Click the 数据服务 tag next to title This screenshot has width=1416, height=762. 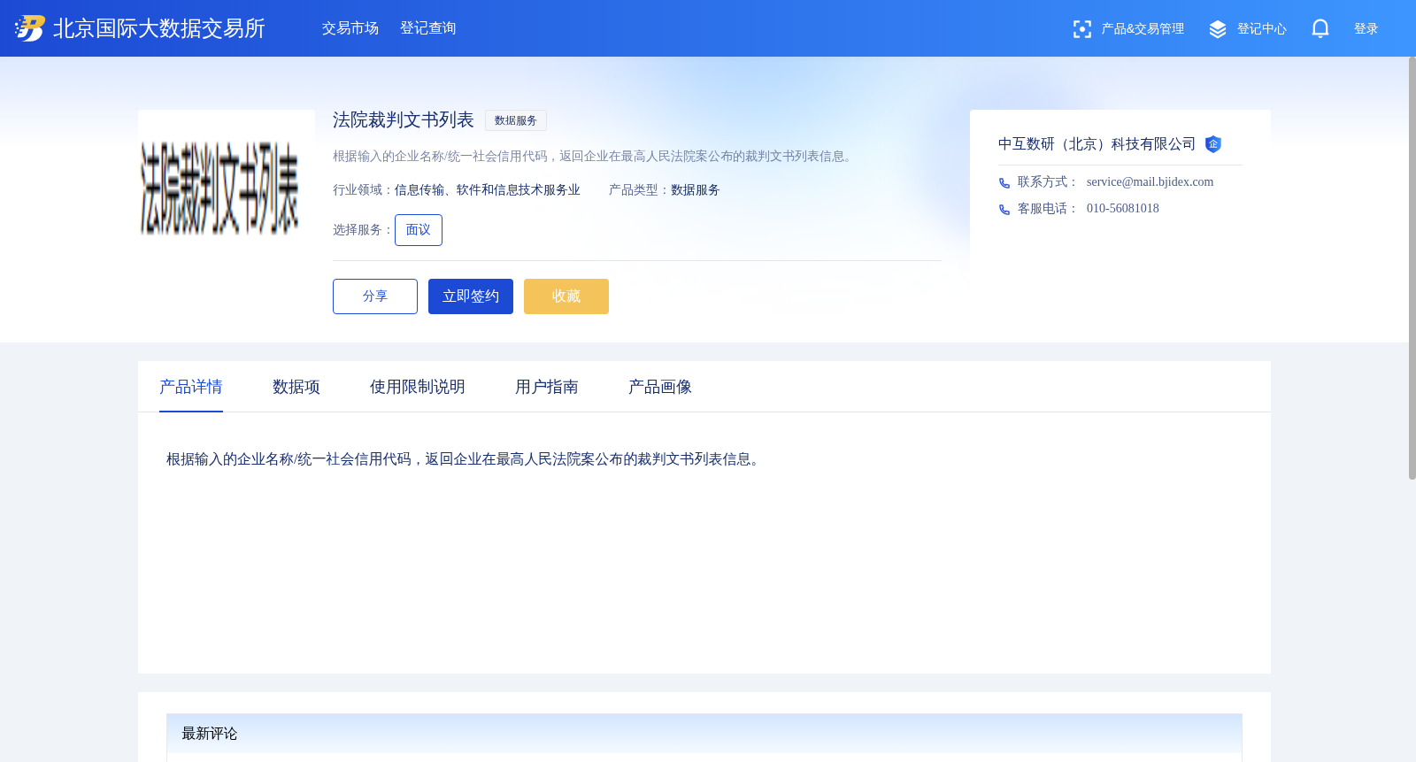tap(516, 120)
